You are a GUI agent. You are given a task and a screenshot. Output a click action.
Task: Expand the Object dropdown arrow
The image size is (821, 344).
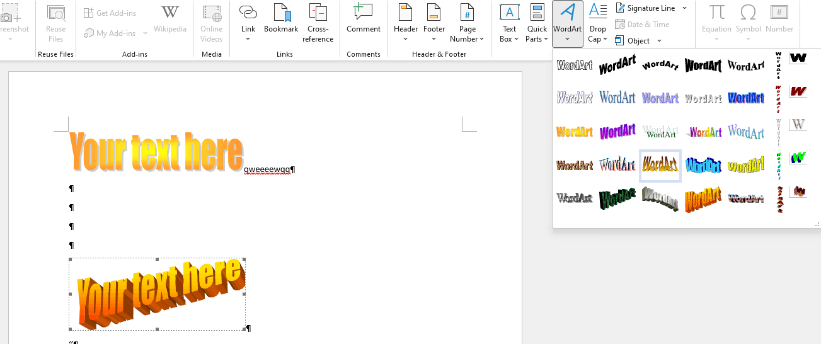659,41
